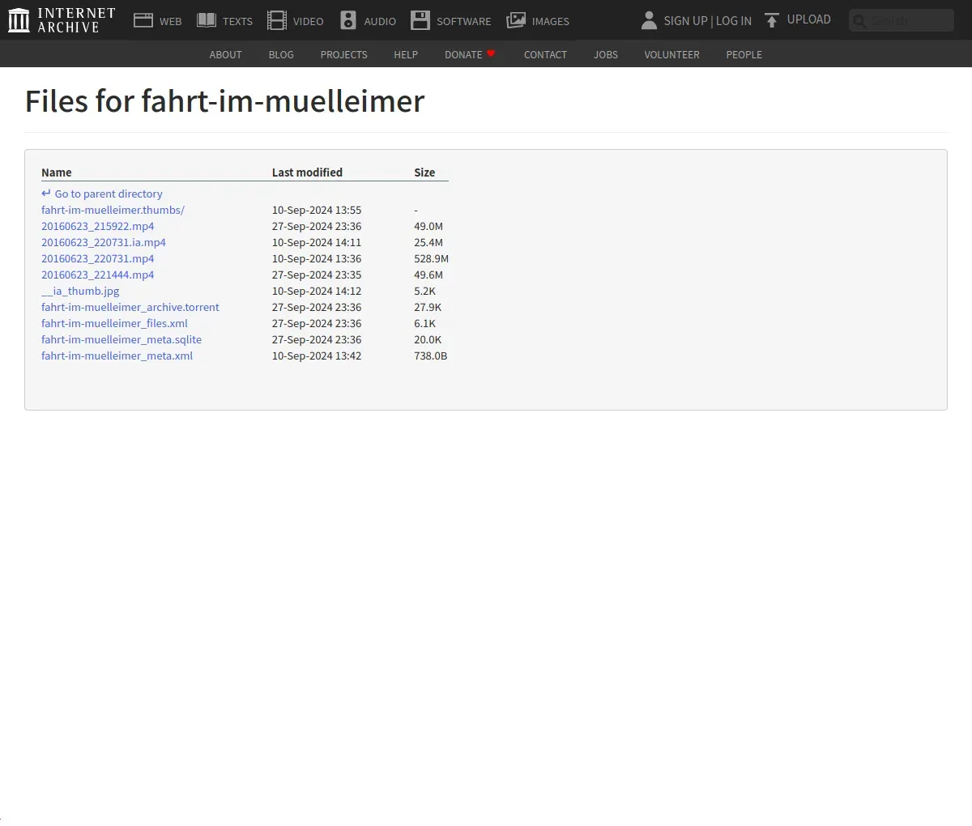Image resolution: width=972 pixels, height=826 pixels.
Task: Download fahrt-im-muelleimer_meta.sqlite
Action: 122,339
